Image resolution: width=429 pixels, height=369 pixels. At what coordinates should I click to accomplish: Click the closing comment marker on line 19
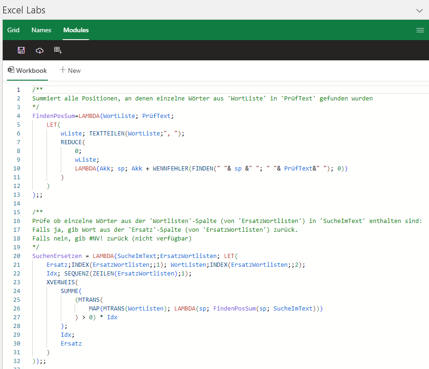36,247
